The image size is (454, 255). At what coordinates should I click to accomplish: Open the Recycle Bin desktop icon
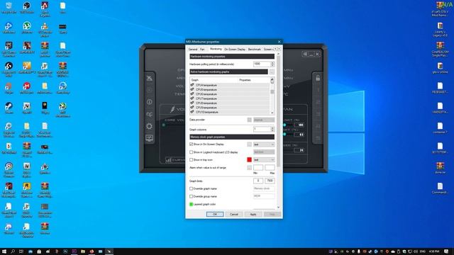(9, 8)
